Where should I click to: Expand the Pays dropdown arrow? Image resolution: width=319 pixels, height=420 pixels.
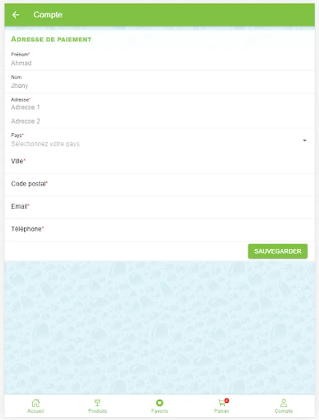(305, 140)
